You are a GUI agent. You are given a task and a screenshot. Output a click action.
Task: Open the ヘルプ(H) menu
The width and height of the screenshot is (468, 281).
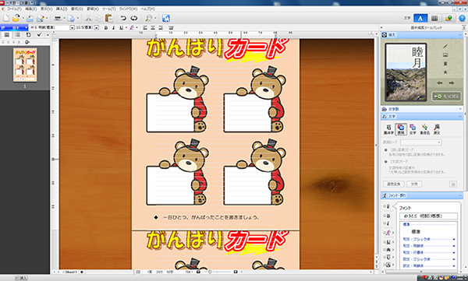[x=148, y=9]
